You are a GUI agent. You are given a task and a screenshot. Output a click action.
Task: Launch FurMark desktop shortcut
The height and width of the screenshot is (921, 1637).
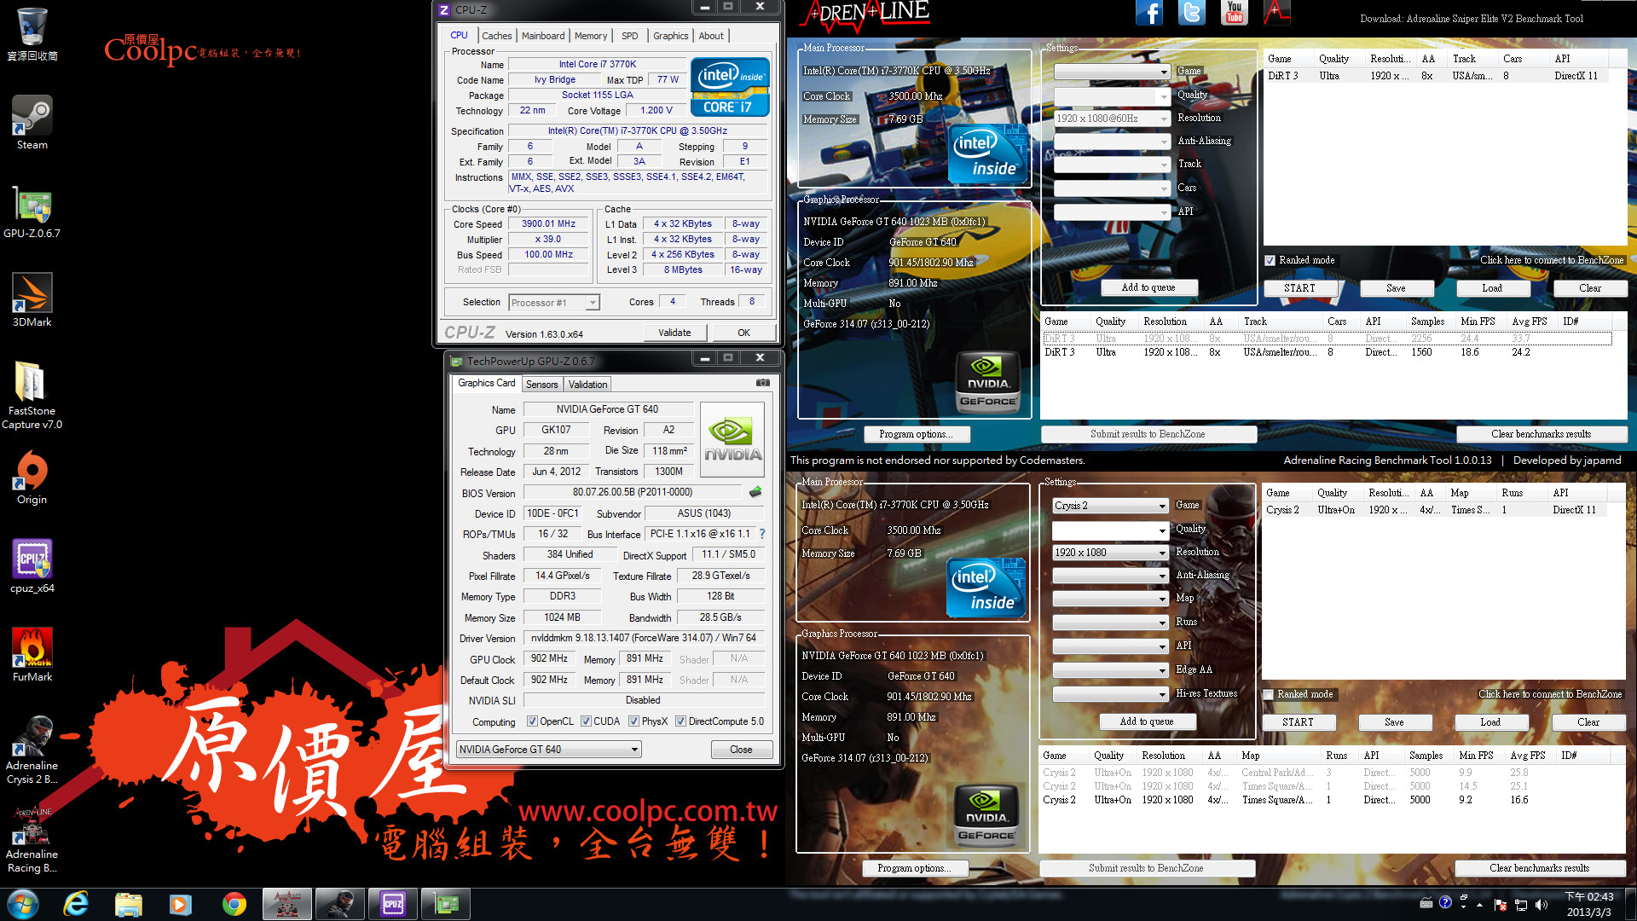pos(32,654)
